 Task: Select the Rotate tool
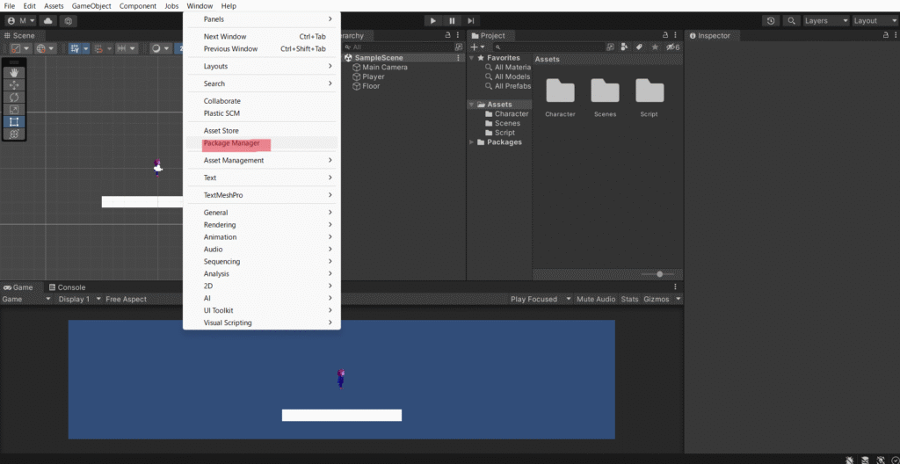coord(14,98)
